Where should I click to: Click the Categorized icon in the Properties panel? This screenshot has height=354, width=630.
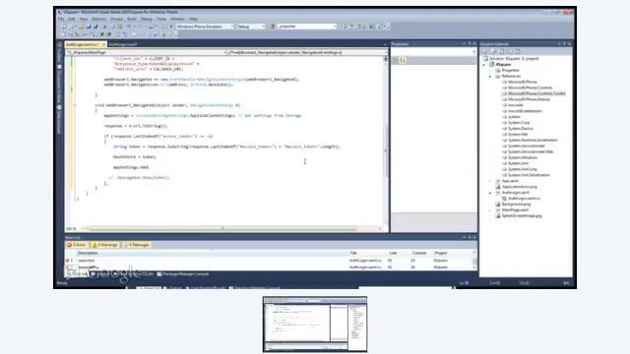396,60
